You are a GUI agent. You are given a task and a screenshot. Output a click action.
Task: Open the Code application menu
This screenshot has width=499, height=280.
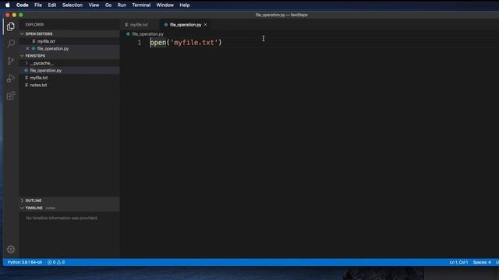tap(23, 5)
